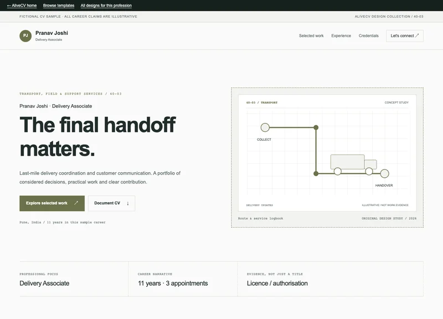Click 'CONCEPT STUDY' label in illustration
Viewport: 443px width, 319px height.
[396, 102]
